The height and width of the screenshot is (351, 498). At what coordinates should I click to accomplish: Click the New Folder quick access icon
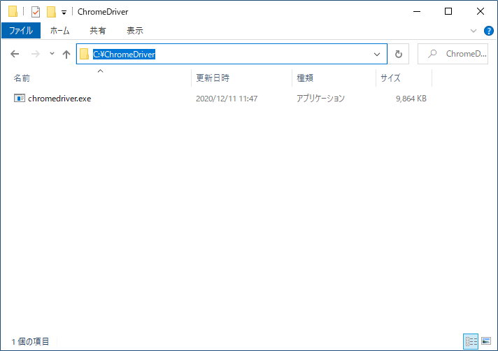pyautogui.click(x=51, y=12)
